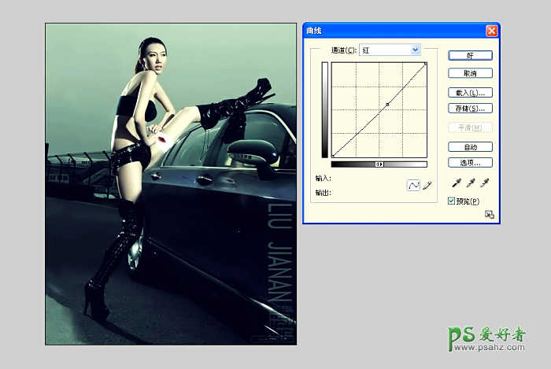
Task: Click the 取消 cancel button
Action: [x=470, y=73]
